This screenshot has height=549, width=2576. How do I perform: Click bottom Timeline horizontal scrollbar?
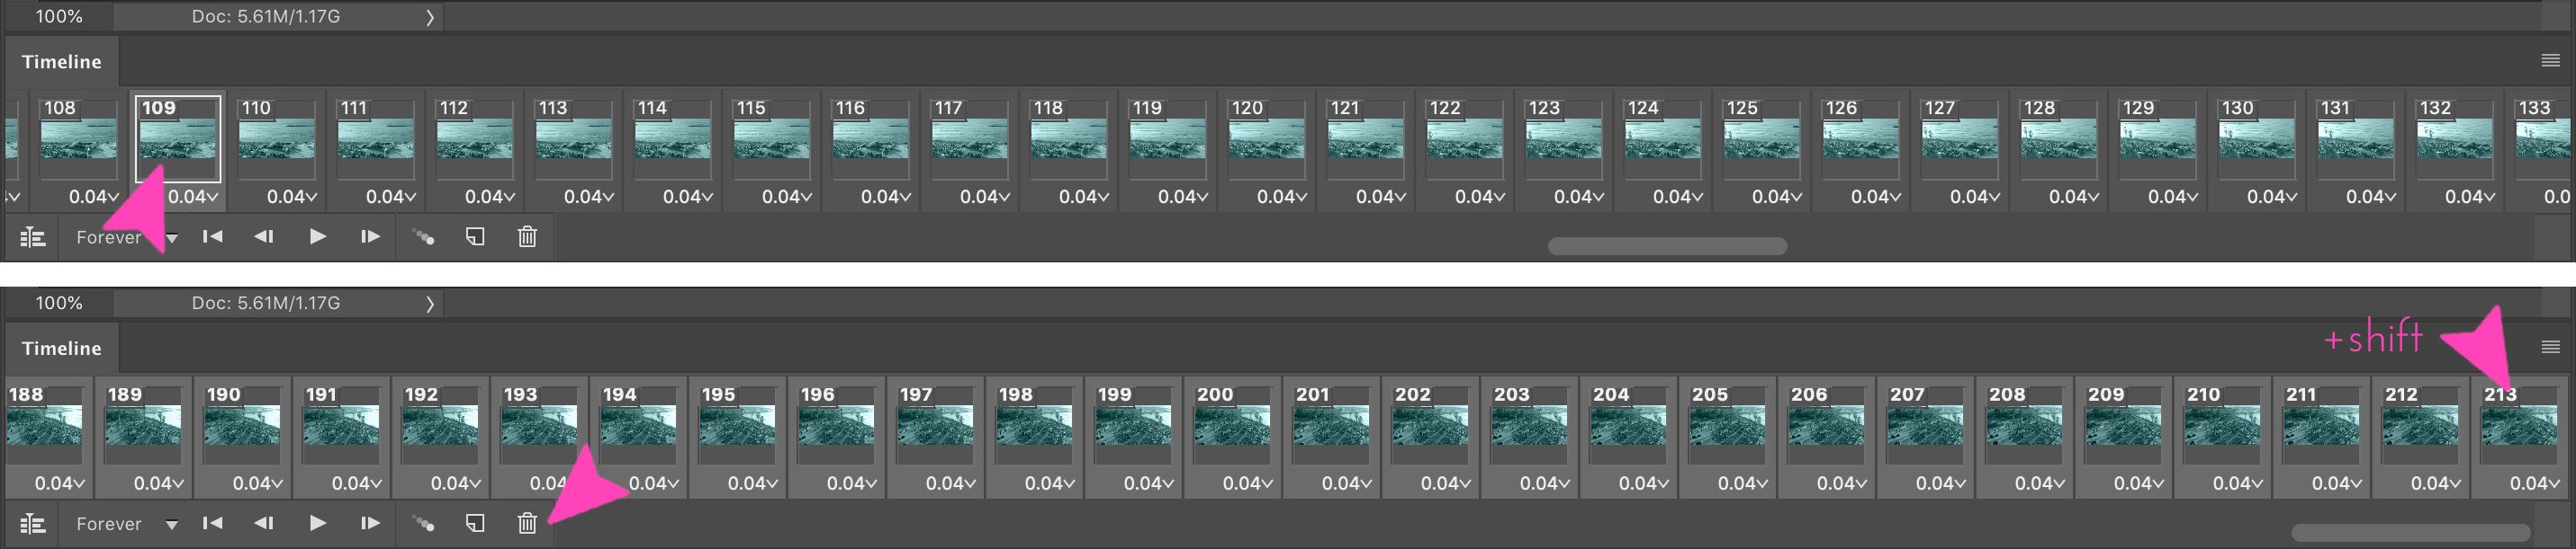click(2411, 533)
